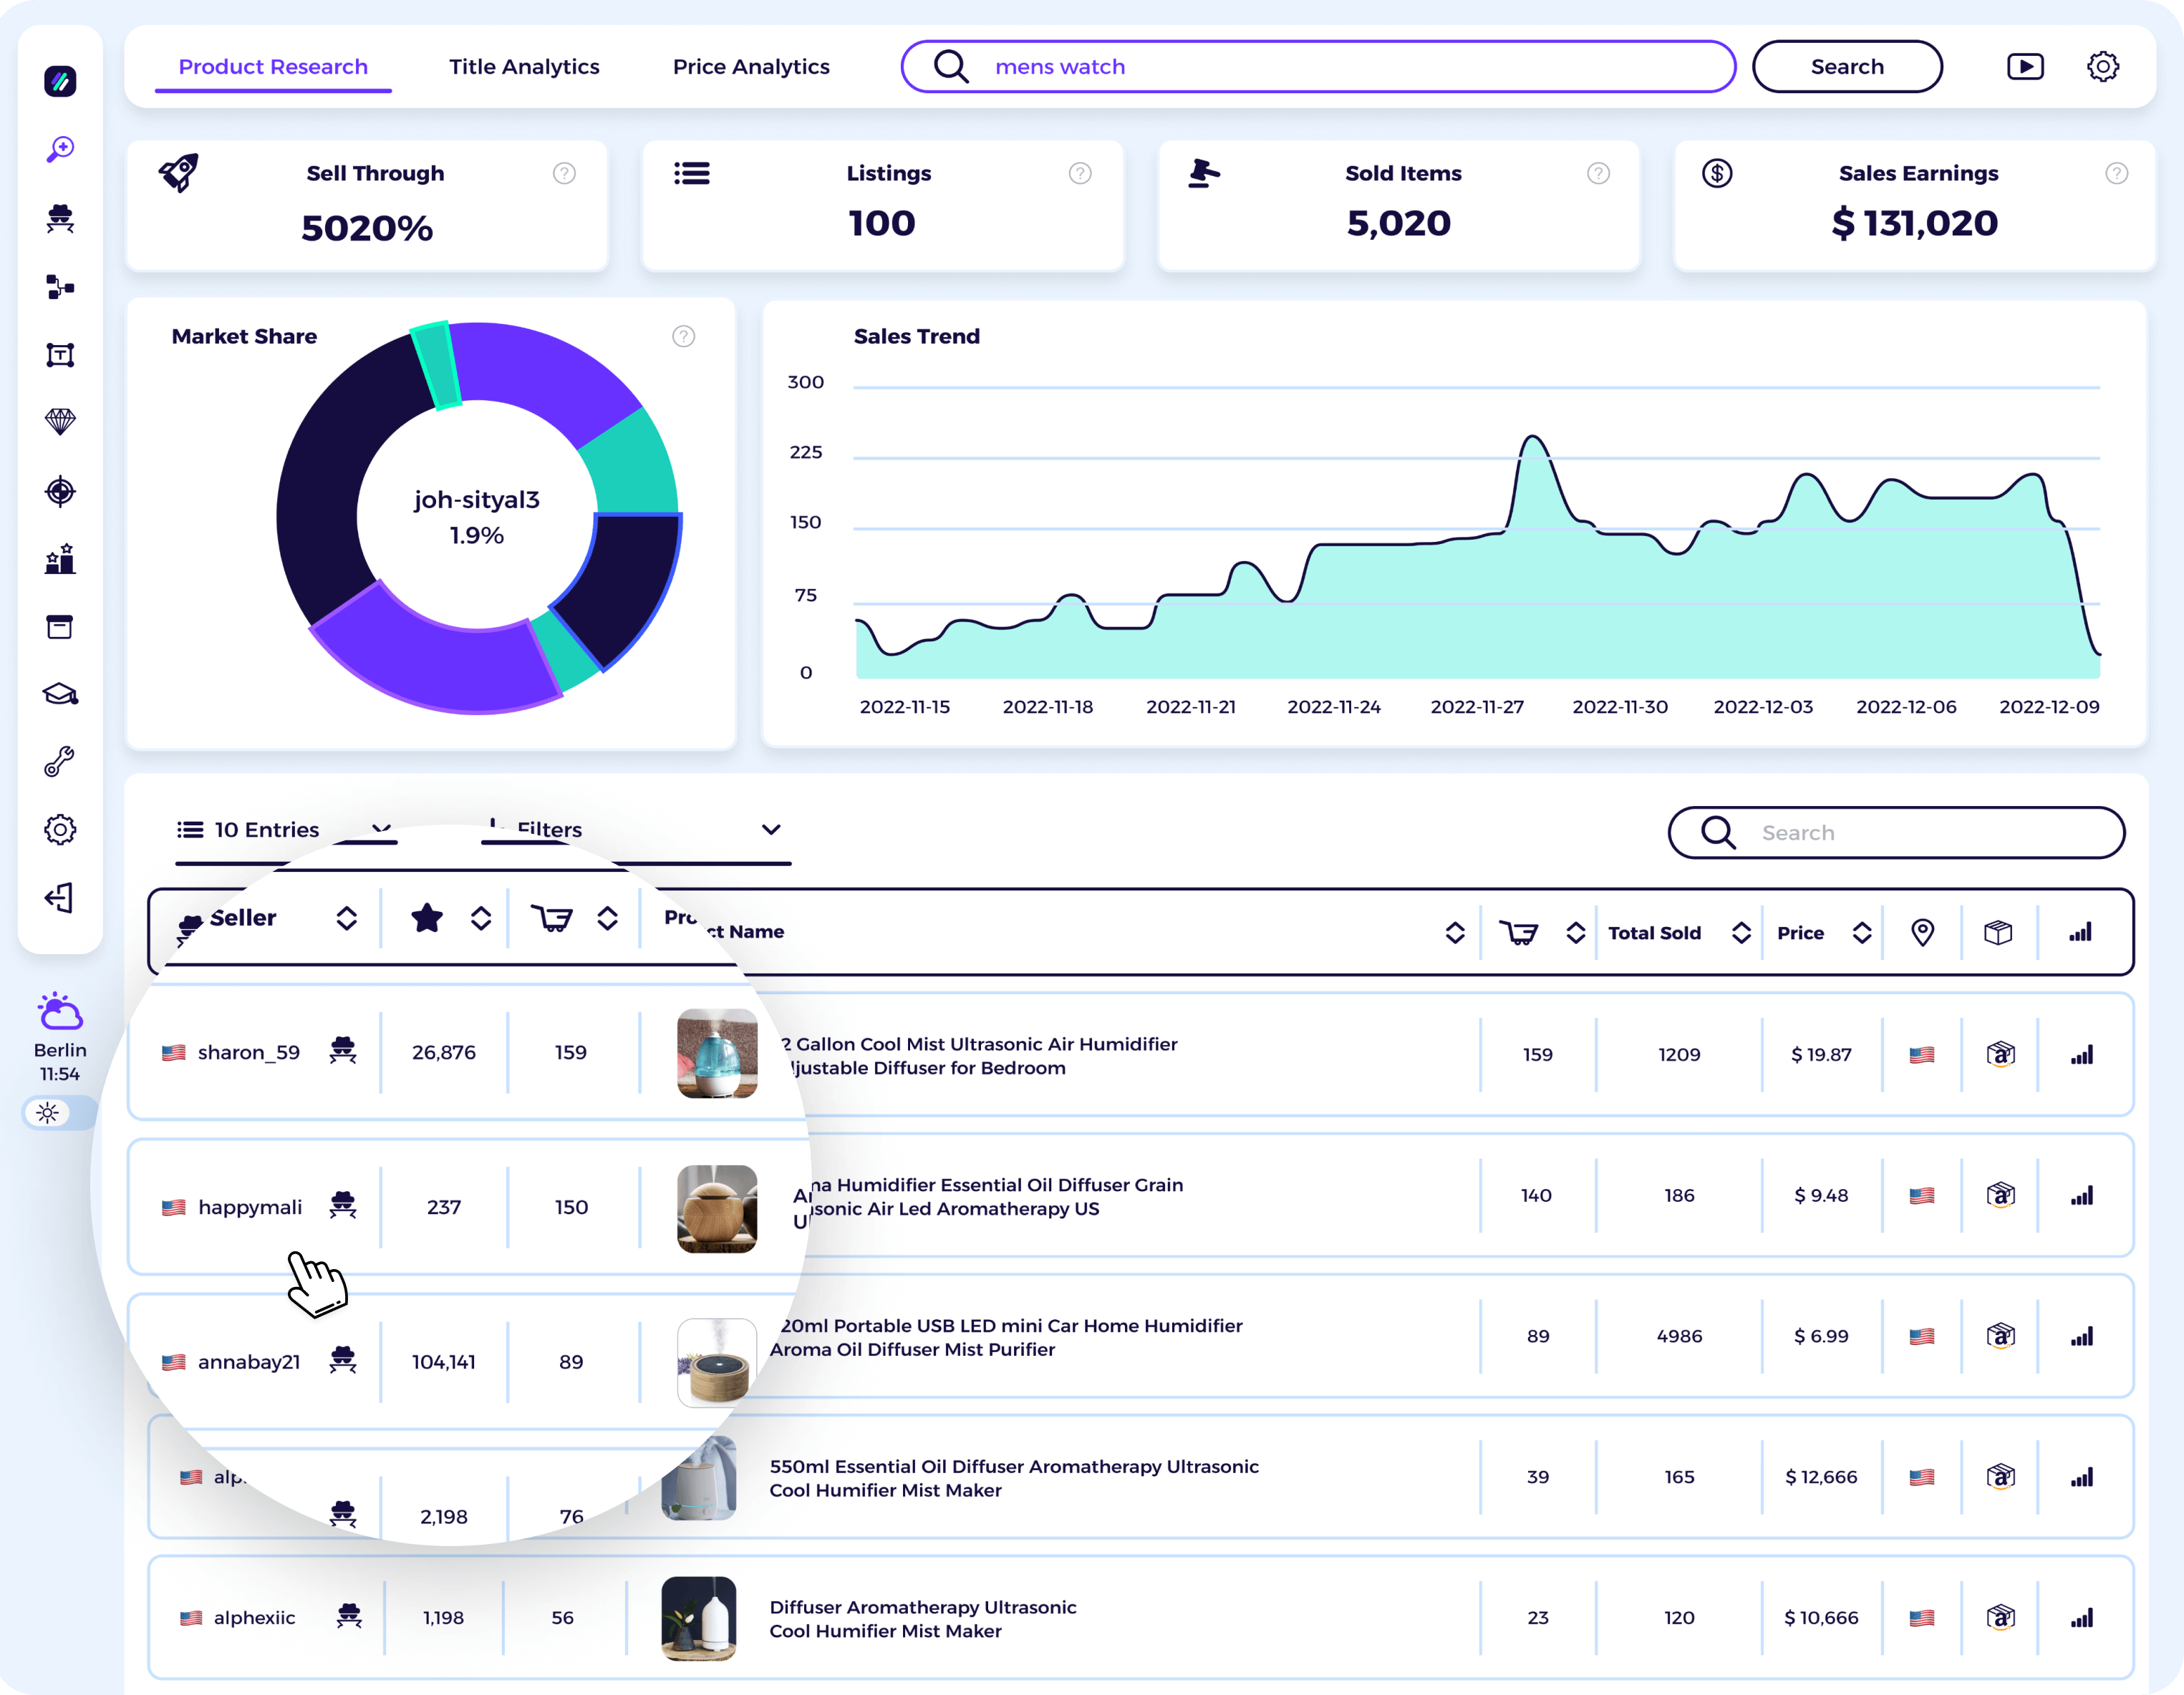Open the archive box sidebar icon
This screenshot has width=2184, height=1695.
[60, 626]
